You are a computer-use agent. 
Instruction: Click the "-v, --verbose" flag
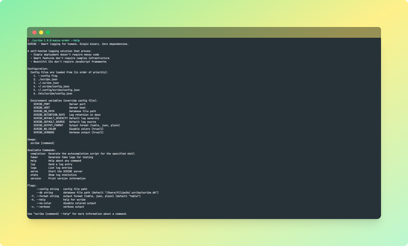point(40,207)
